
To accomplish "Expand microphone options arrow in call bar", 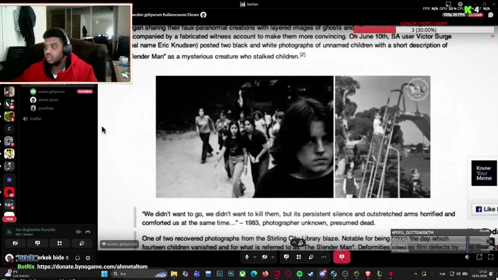I will click(x=255, y=257).
